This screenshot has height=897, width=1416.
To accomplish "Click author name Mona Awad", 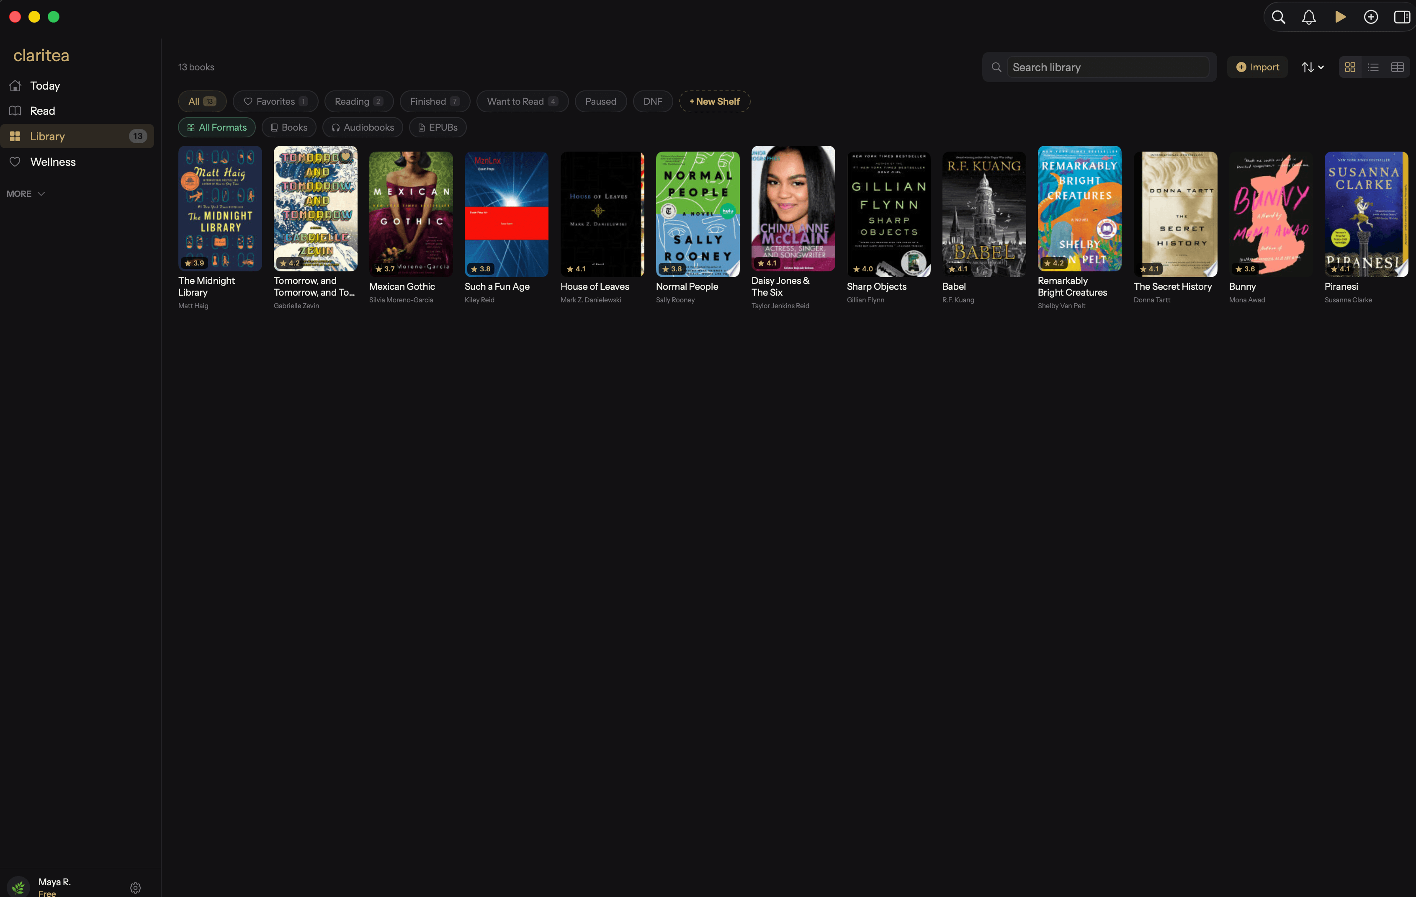I will 1247,301.
